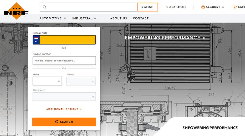Focus the Product number input
Viewport: 245px width, 136px height.
[x=64, y=61]
